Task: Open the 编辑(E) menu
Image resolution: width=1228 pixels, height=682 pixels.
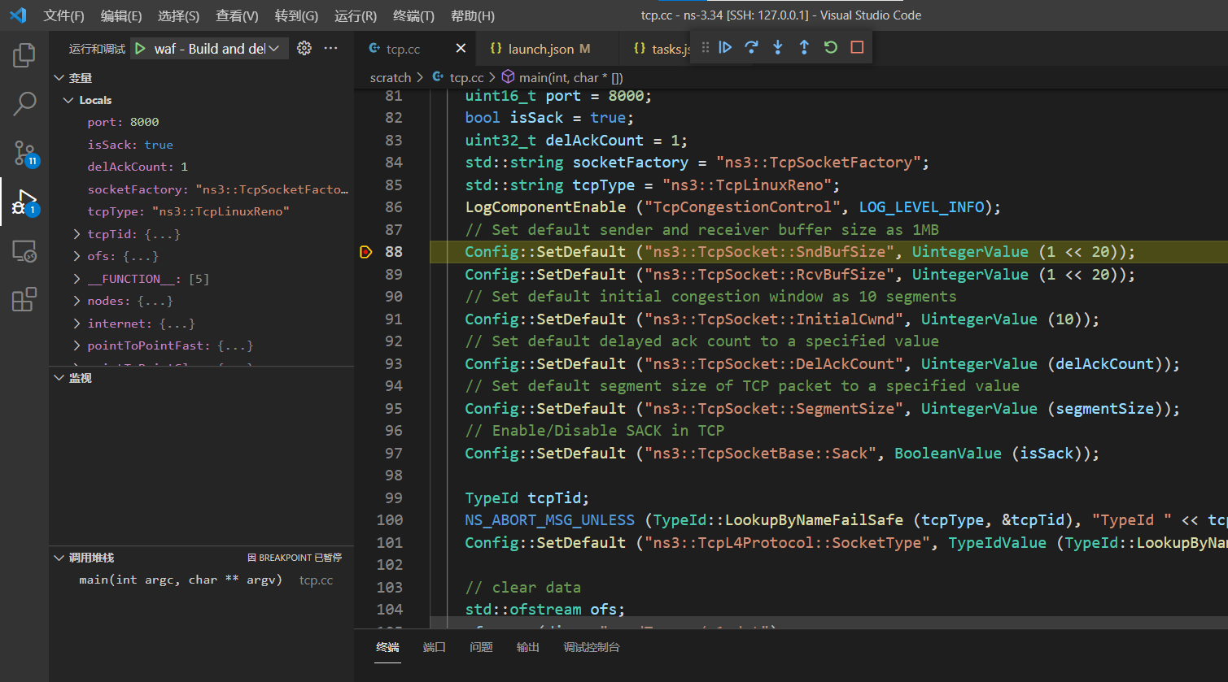Action: click(121, 15)
